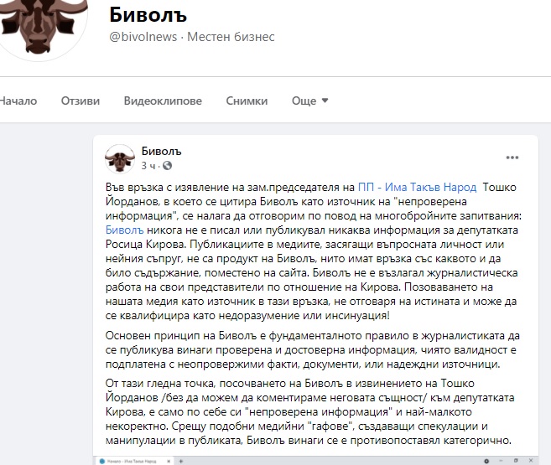Image resolution: width=551 pixels, height=465 pixels.
Task: Click the tab close X in the attached image
Action: click(169, 461)
